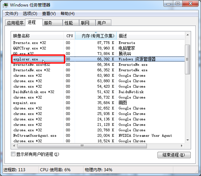
Task: Click the Task Manager title bar icon
Action: tap(5, 5)
